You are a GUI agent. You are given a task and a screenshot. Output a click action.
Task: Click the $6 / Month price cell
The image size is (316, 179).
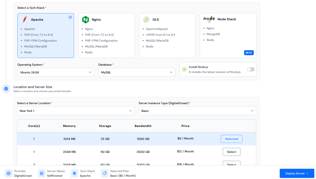pyautogui.click(x=185, y=138)
